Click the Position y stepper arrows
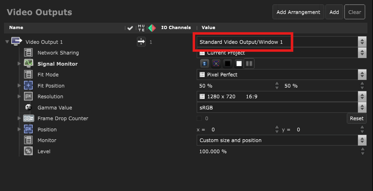Screen dimensions: 373x191 click(x=362, y=129)
